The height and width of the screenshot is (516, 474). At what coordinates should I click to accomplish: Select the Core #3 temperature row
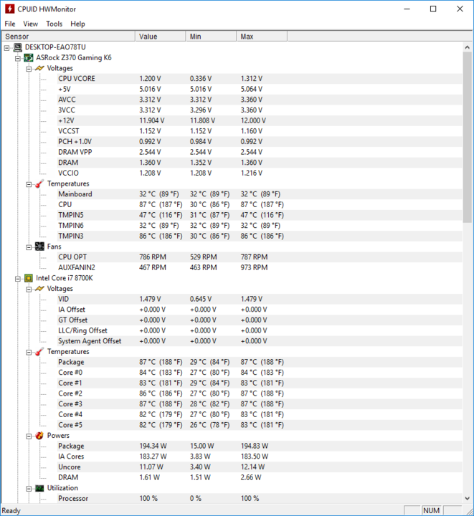pos(260,404)
